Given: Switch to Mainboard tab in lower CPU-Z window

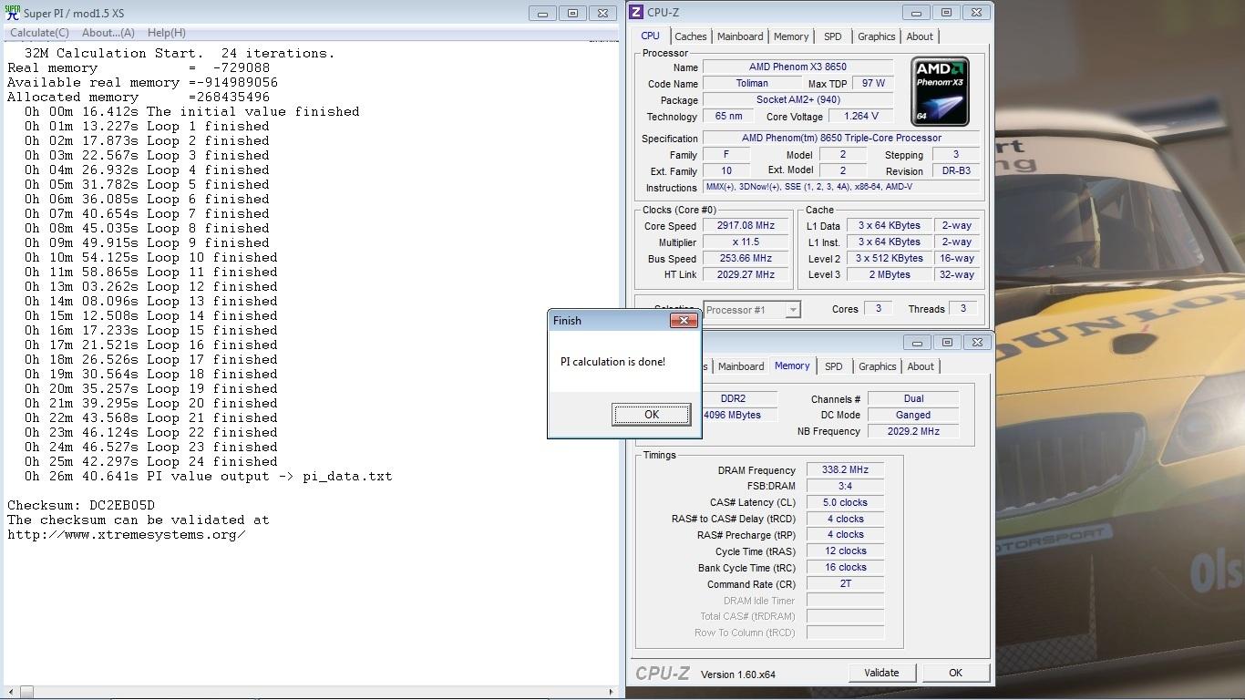Looking at the screenshot, I should point(741,366).
